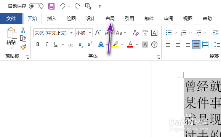This screenshot has width=221, height=137.
Task: Click the Center alignment icon
Action: tap(178, 45)
